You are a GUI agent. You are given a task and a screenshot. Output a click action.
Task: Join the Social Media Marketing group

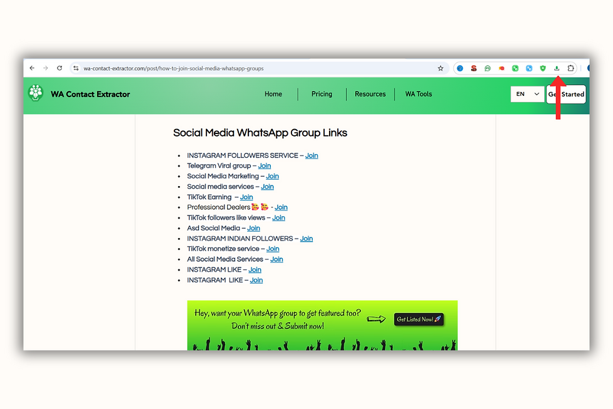pyautogui.click(x=273, y=176)
